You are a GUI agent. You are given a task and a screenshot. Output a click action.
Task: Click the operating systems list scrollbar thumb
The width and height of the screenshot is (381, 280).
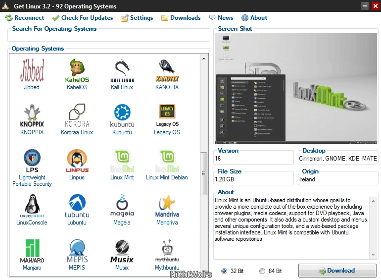(204, 173)
